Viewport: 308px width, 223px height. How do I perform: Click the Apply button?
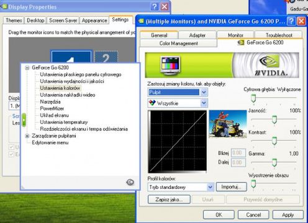[x=288, y=215]
